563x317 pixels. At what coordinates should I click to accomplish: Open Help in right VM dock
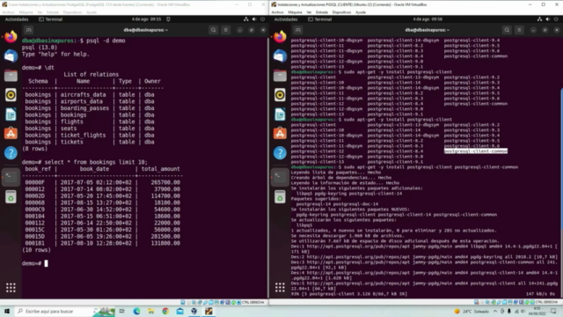pyautogui.click(x=280, y=153)
